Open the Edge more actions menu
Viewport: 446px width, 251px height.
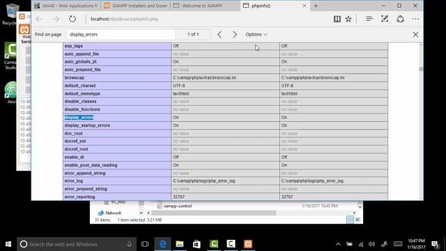pyautogui.click(x=415, y=19)
